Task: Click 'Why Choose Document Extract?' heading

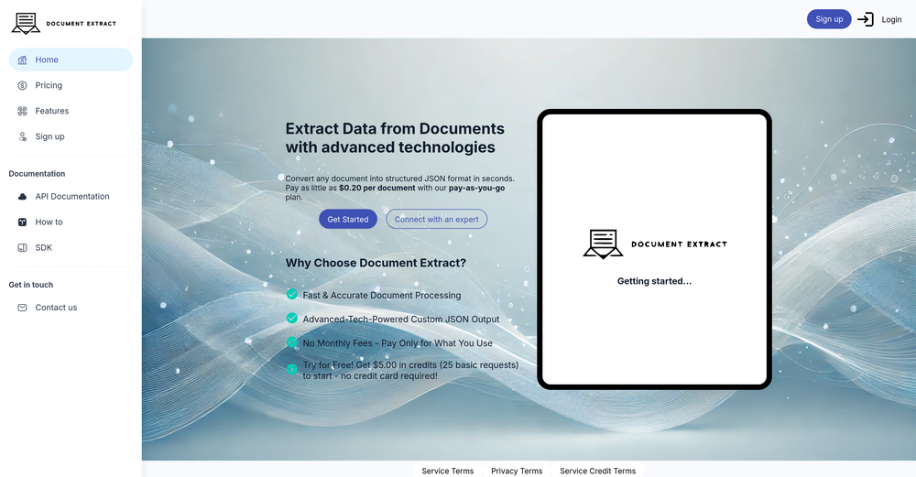Action: click(376, 264)
